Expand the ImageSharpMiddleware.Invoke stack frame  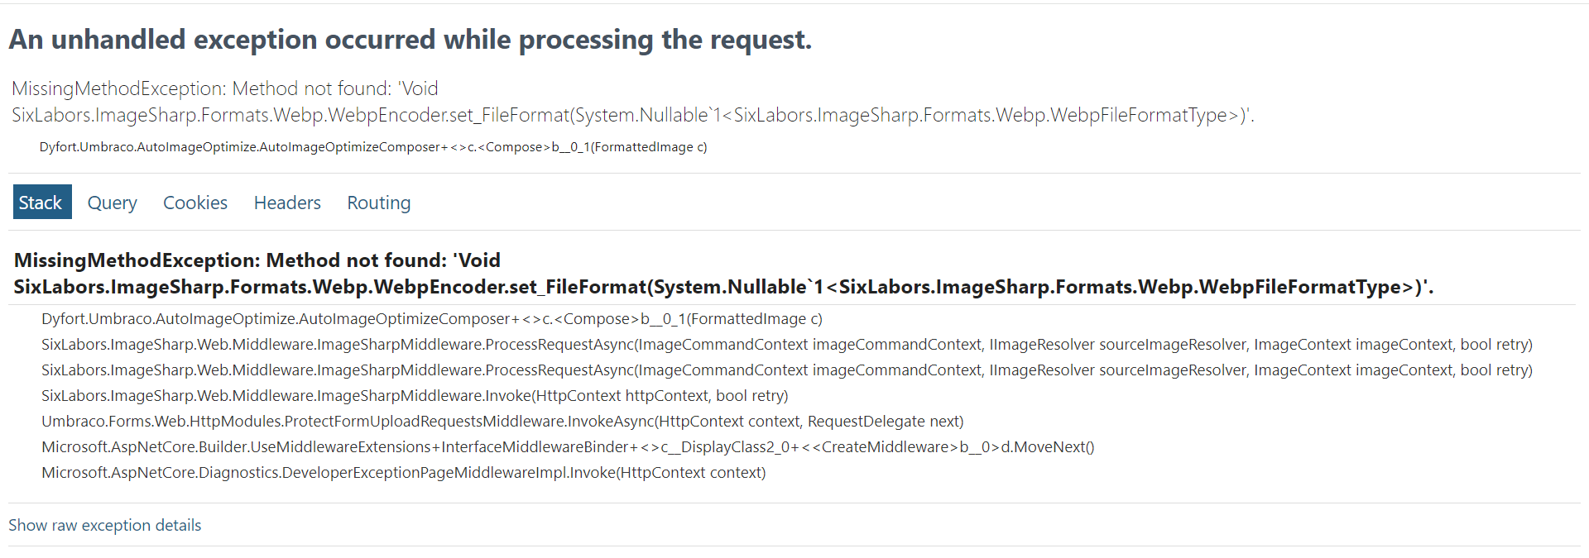(x=415, y=396)
